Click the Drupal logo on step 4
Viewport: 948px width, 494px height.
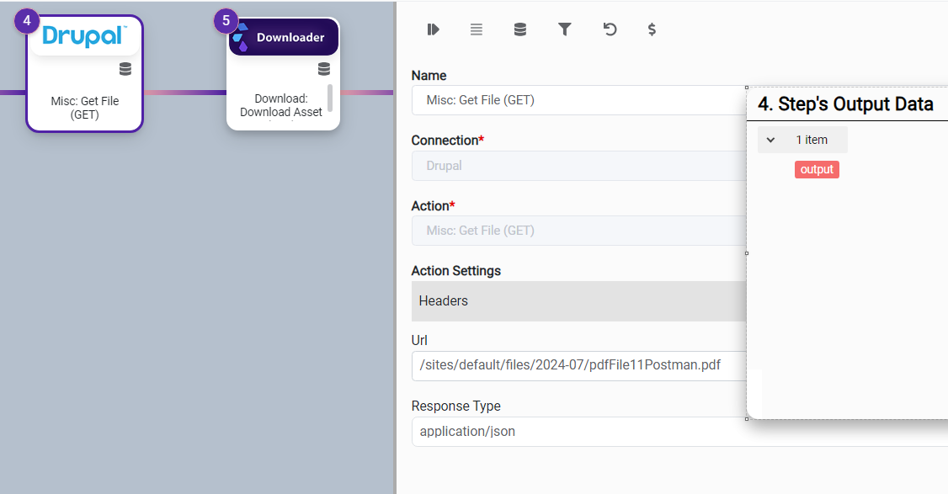click(85, 36)
